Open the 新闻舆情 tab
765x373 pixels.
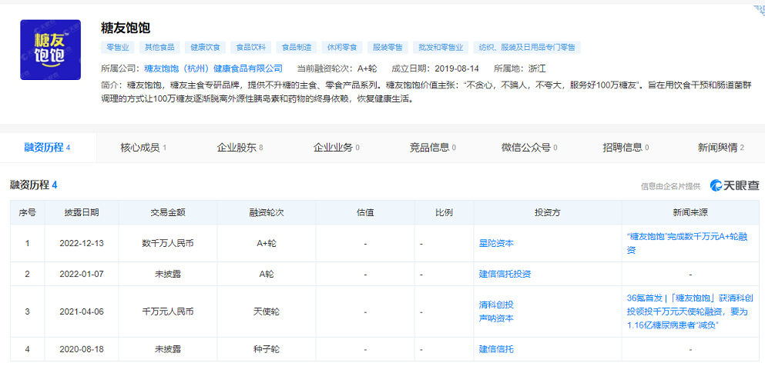[720, 148]
